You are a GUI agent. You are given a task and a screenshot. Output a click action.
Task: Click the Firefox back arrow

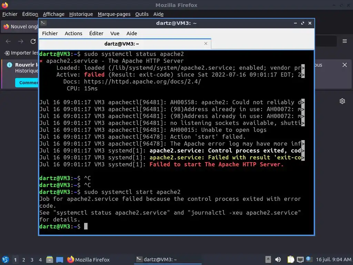click(x=8, y=41)
